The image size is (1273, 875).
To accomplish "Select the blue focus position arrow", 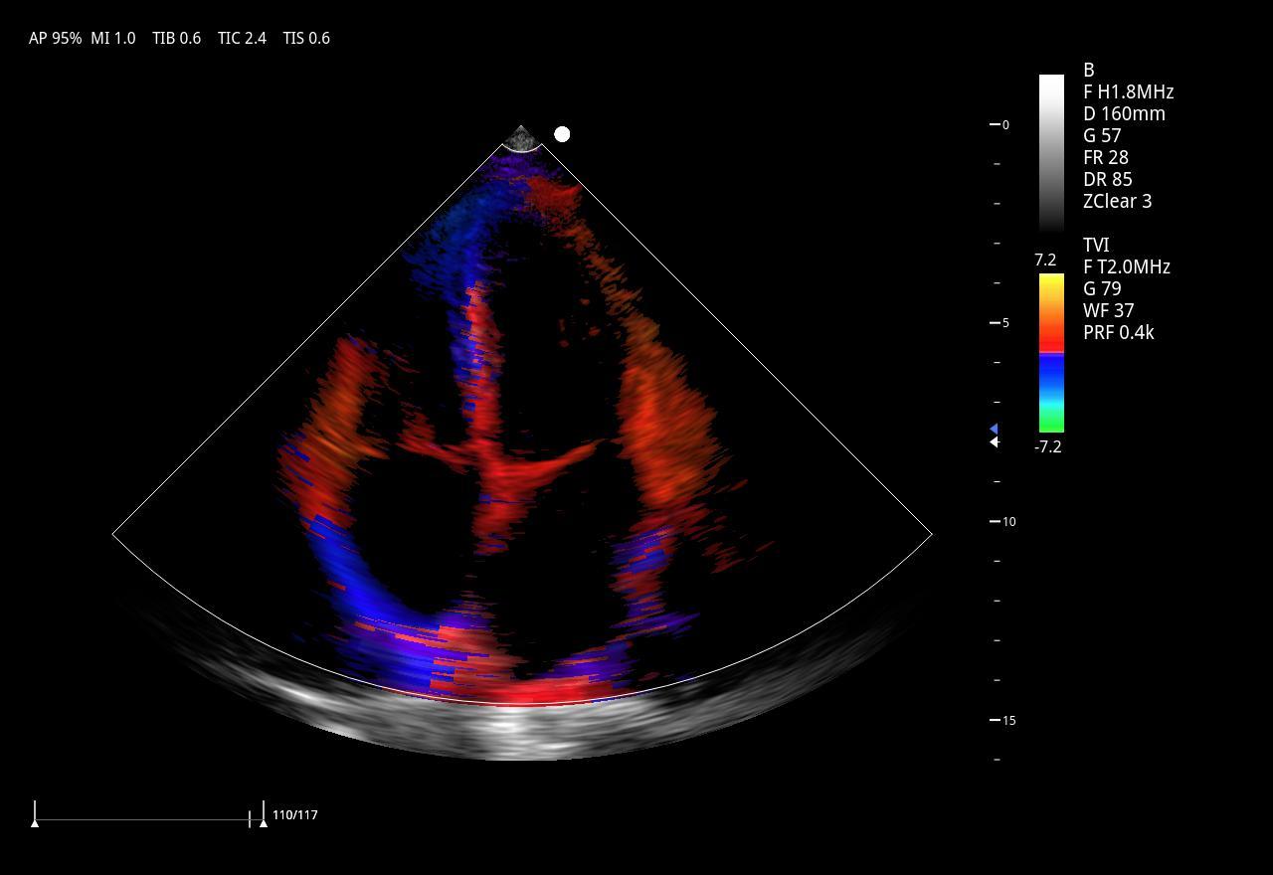I will [993, 429].
